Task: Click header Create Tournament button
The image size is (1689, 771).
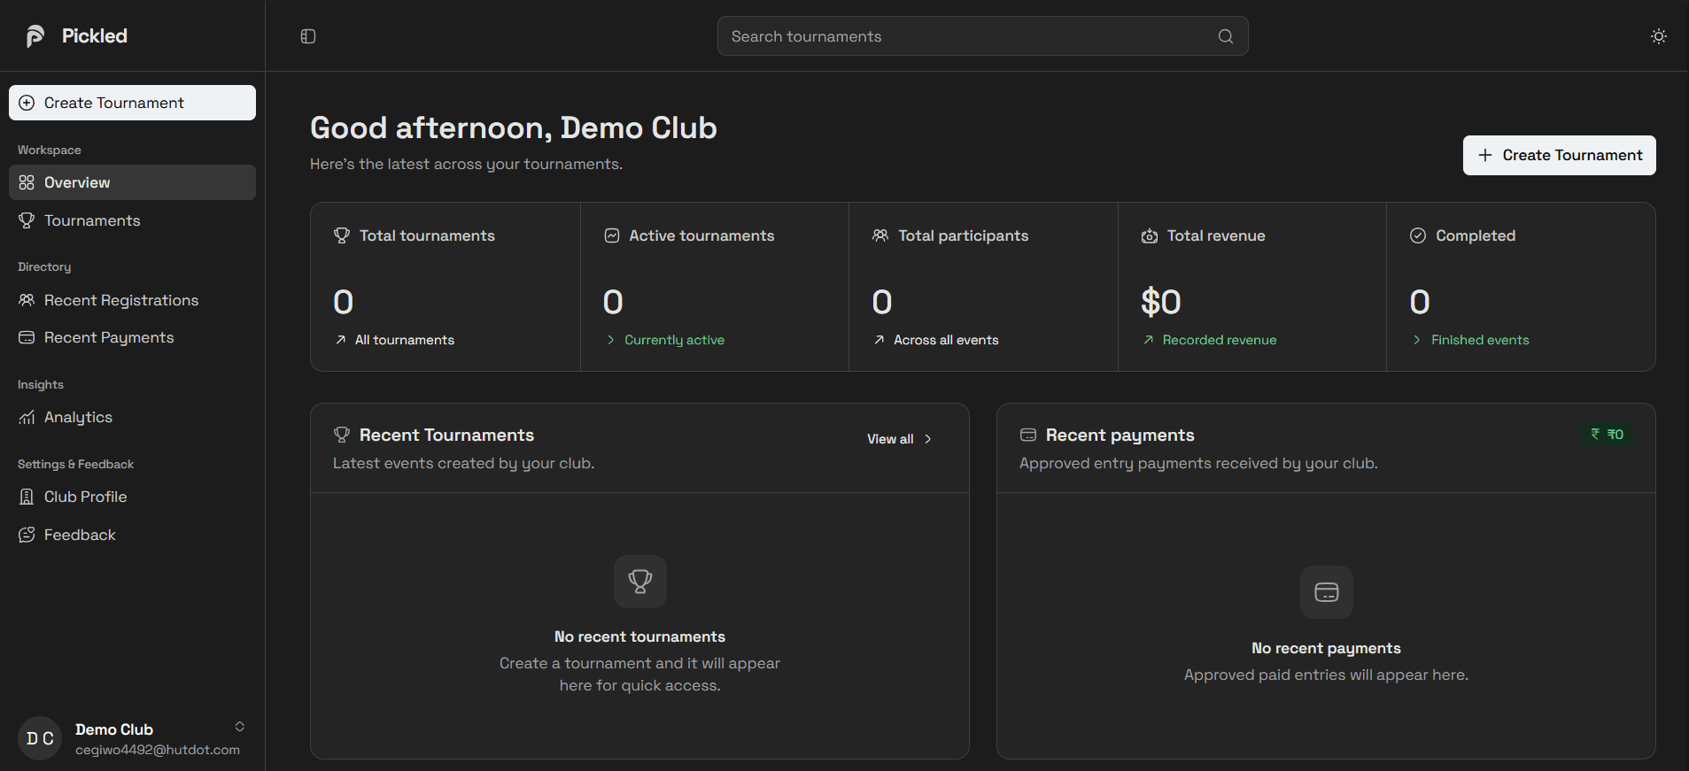Action: coord(1560,155)
